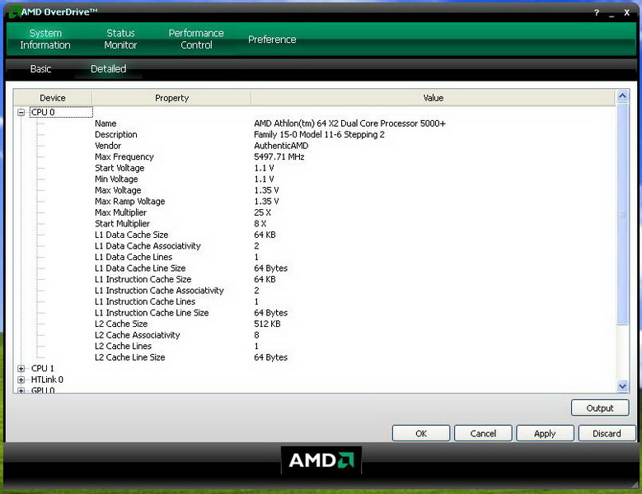
Task: Select the Max Voltage property
Action: pos(118,190)
